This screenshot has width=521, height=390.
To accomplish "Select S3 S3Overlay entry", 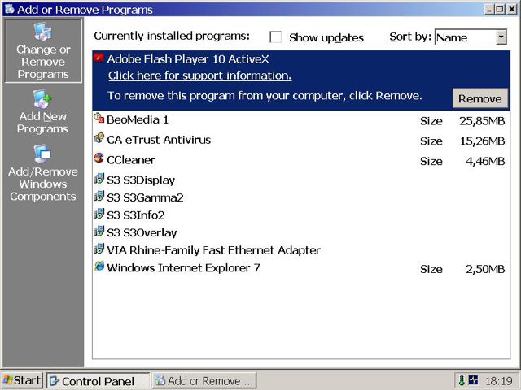I will [x=301, y=233].
